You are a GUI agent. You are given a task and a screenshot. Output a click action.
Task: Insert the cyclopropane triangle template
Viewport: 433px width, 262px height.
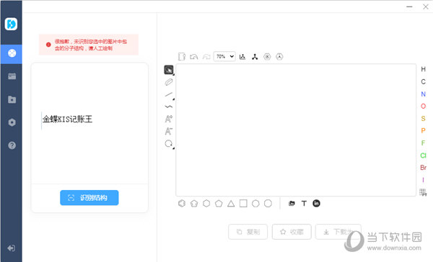coord(231,204)
